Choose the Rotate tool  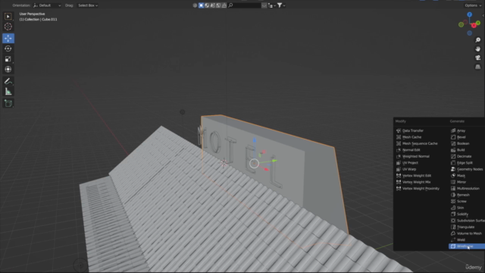click(8, 49)
